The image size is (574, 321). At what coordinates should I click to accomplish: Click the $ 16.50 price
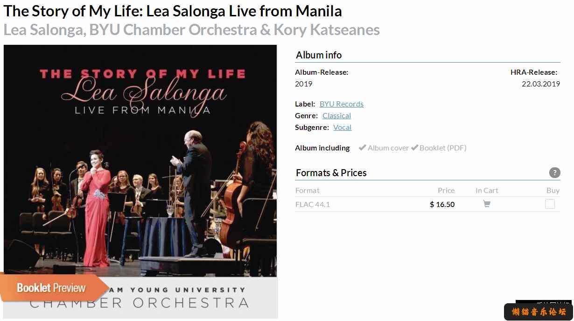pos(442,204)
